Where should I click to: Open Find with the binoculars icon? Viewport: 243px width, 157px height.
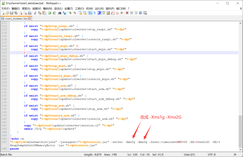60,13
